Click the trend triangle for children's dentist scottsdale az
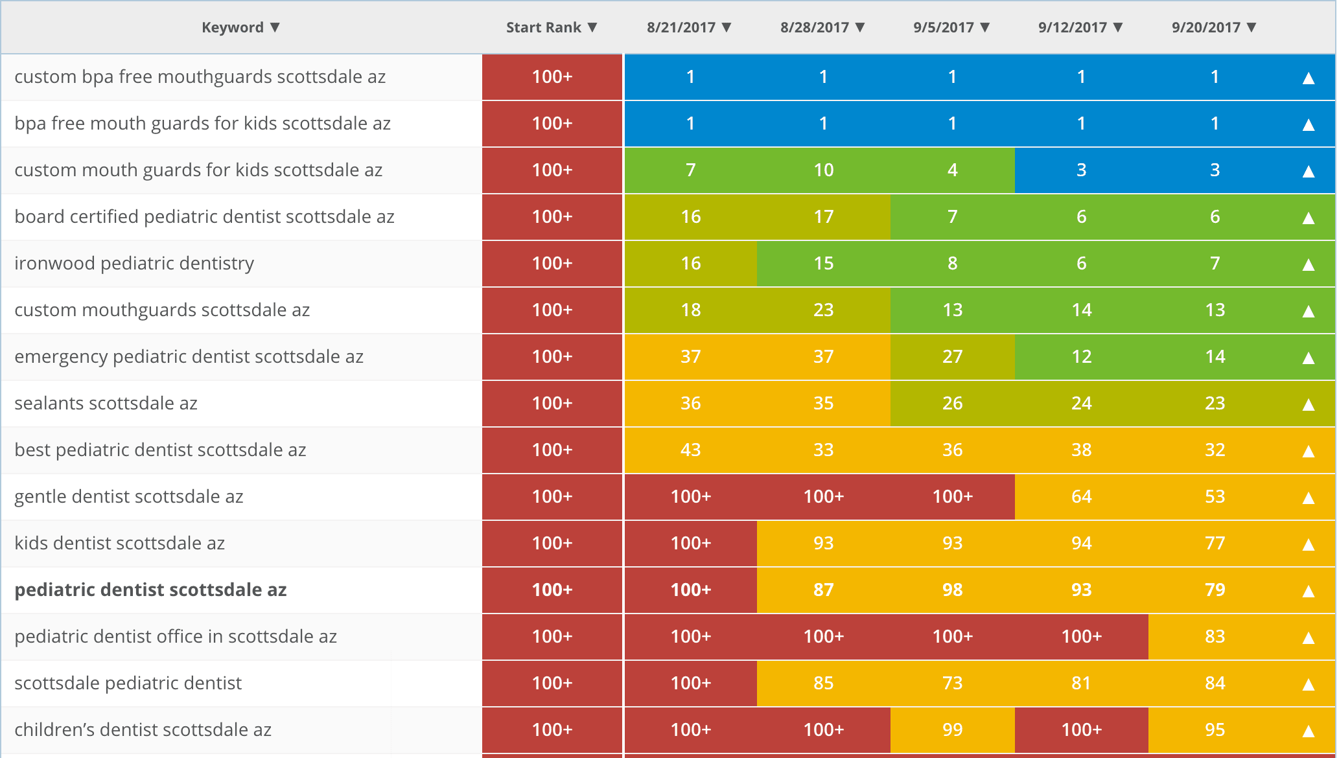This screenshot has width=1339, height=758. pyautogui.click(x=1309, y=729)
